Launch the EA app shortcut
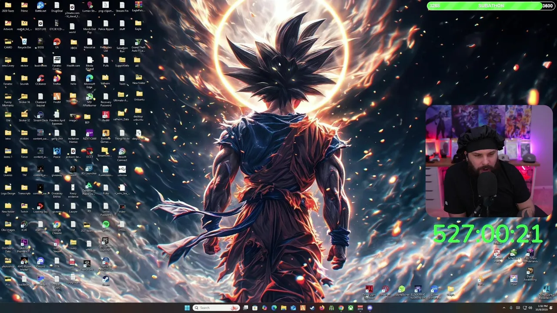Viewport: 557px width, 313px height. 57,43
